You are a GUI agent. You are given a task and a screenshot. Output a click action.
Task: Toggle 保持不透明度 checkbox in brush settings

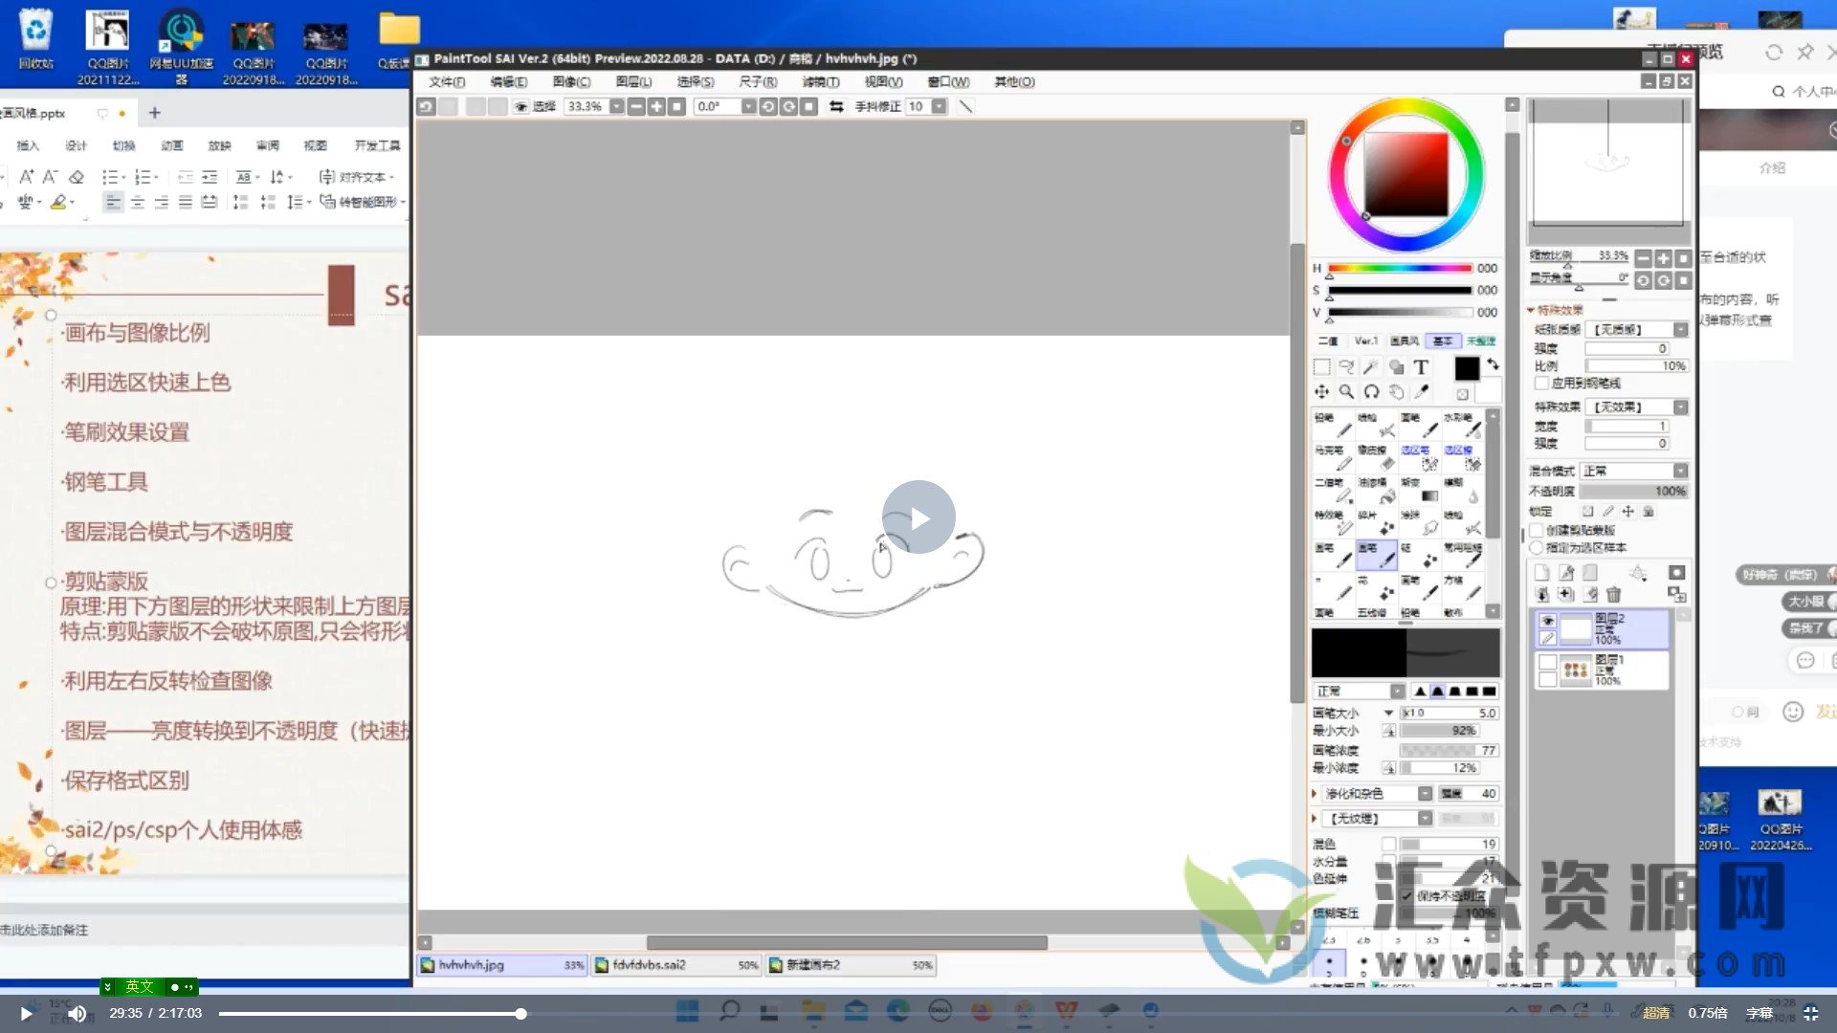1407,896
